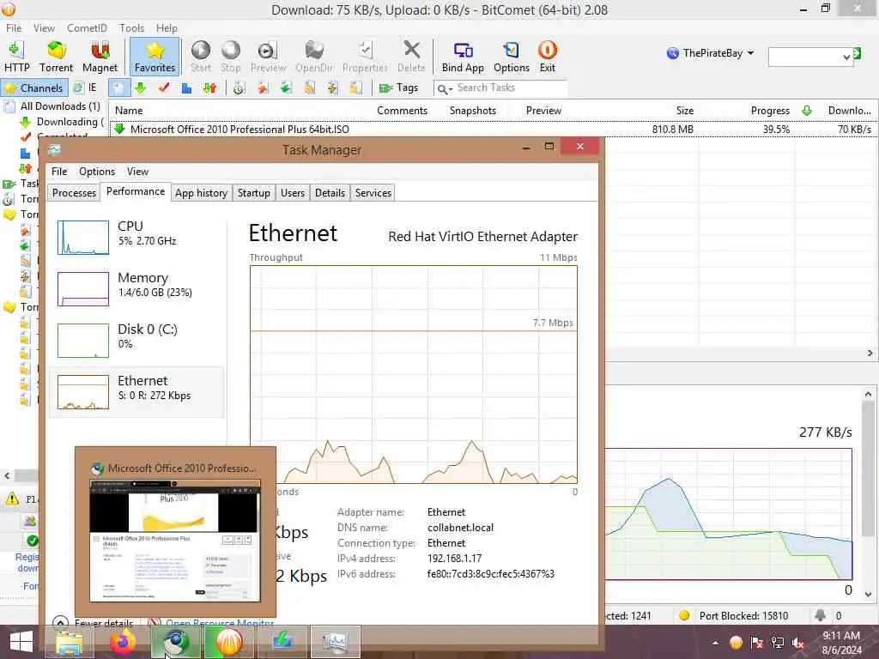
Task: Switch to Task Manager Details tab
Action: (x=330, y=193)
